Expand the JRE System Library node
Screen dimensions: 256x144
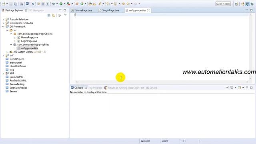tap(7, 52)
